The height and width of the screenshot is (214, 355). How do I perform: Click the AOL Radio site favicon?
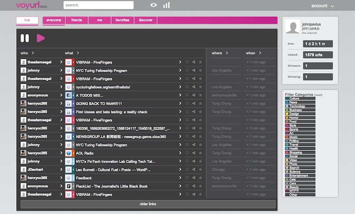click(x=68, y=153)
